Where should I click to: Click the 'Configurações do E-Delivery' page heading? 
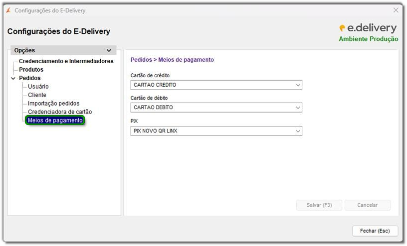tap(59, 31)
